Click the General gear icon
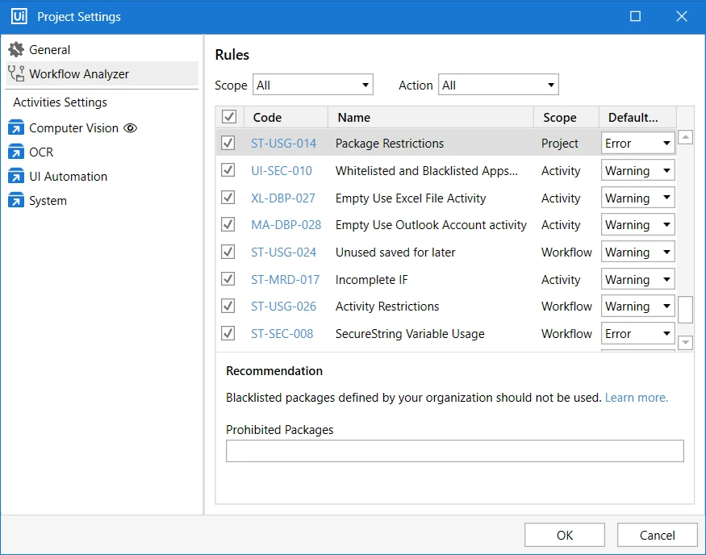Image resolution: width=706 pixels, height=555 pixels. [16, 49]
